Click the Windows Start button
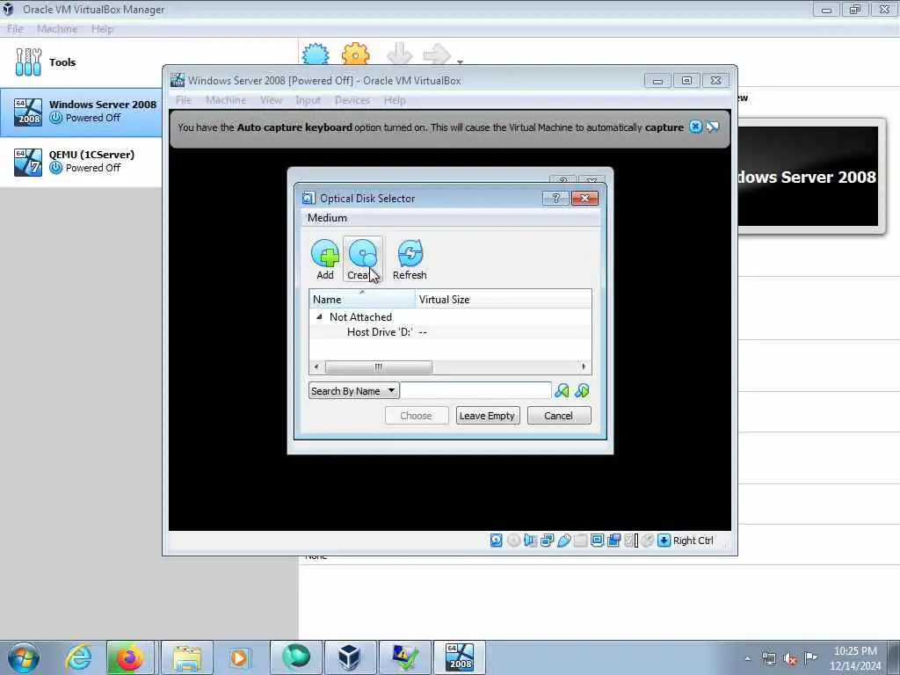Image resolution: width=900 pixels, height=675 pixels. click(23, 657)
